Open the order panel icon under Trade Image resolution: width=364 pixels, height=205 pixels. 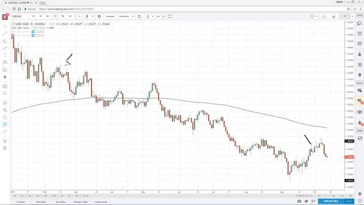coord(359,138)
